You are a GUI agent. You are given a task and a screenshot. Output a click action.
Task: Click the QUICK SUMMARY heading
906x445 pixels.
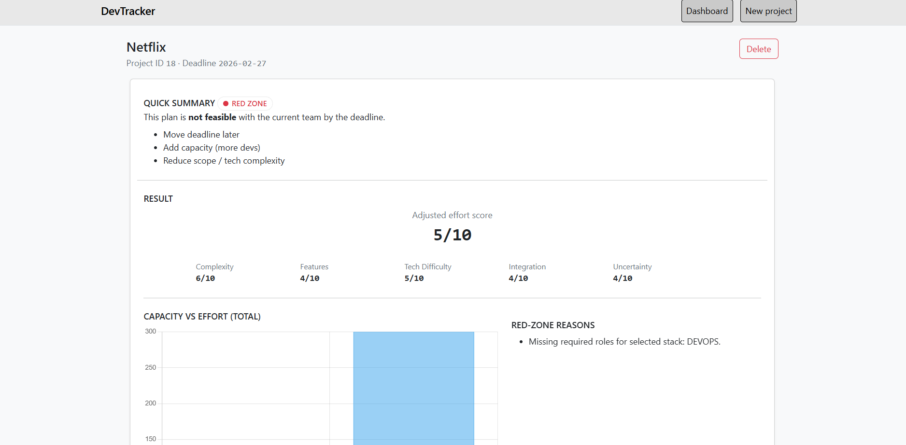pyautogui.click(x=179, y=103)
